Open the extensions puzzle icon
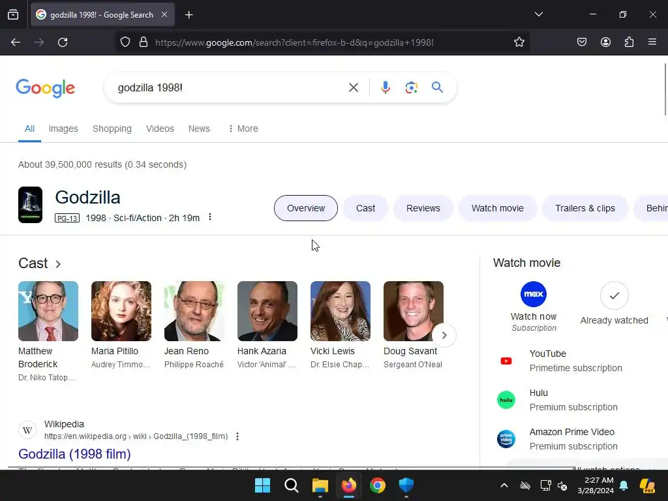 click(x=630, y=42)
